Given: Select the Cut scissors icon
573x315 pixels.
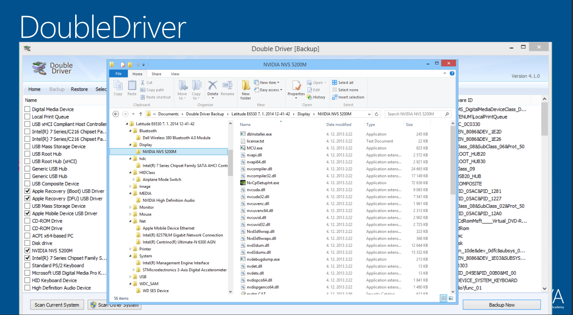Looking at the screenshot, I should coord(142,82).
